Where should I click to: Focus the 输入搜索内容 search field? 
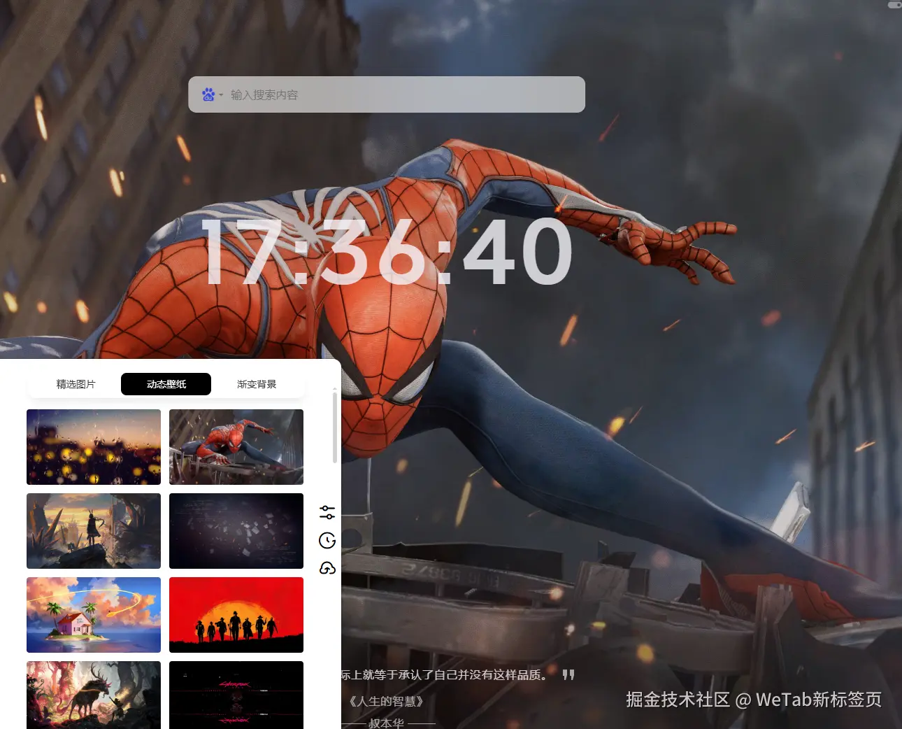click(386, 94)
